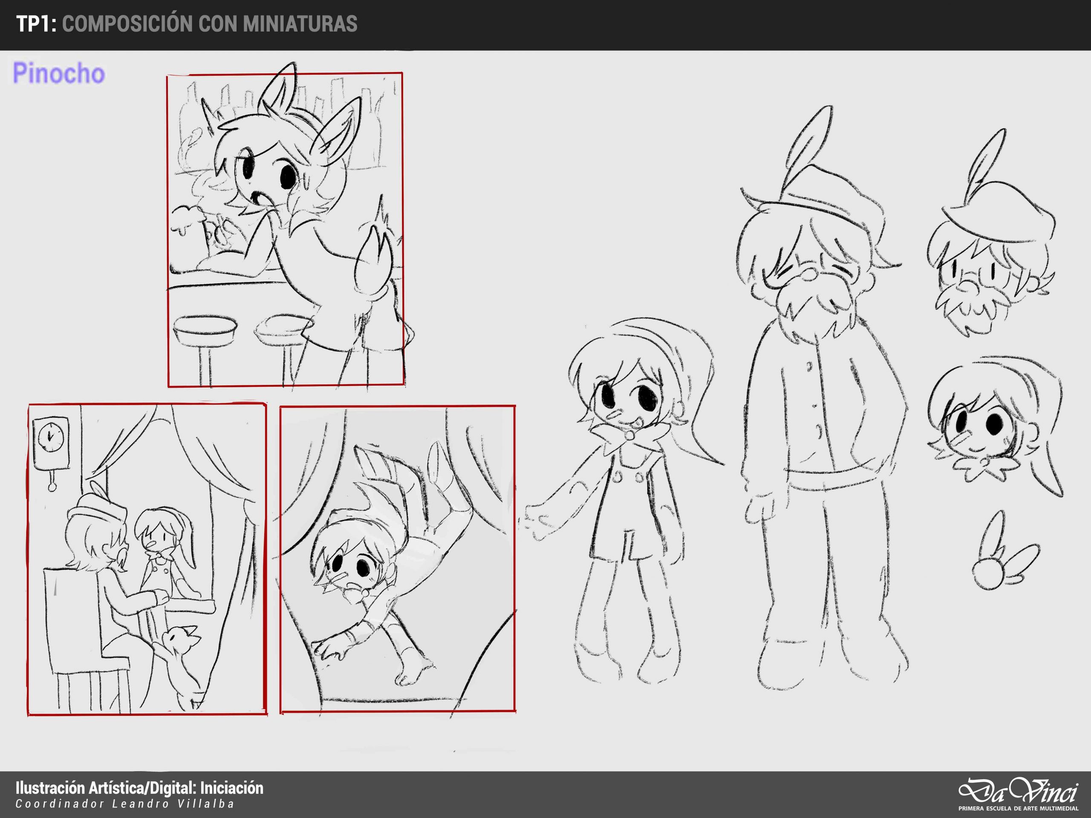Click the Coordinador Leandro Villalba text
This screenshot has height=818, width=1091.
point(124,804)
